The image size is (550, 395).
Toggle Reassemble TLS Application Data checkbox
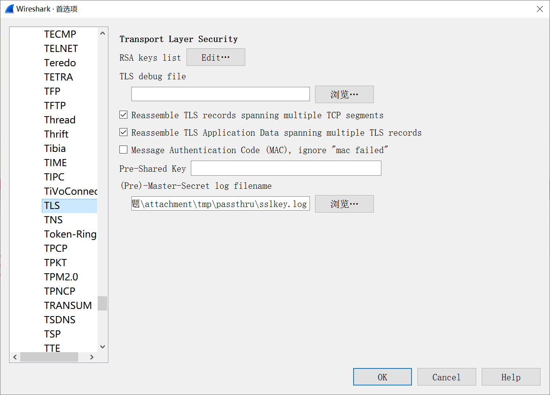pyautogui.click(x=123, y=132)
